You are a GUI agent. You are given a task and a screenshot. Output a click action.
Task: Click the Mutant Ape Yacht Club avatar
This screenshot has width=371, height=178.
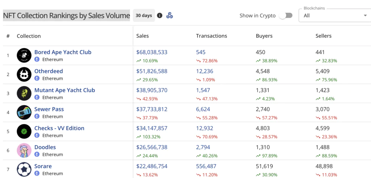point(24,93)
